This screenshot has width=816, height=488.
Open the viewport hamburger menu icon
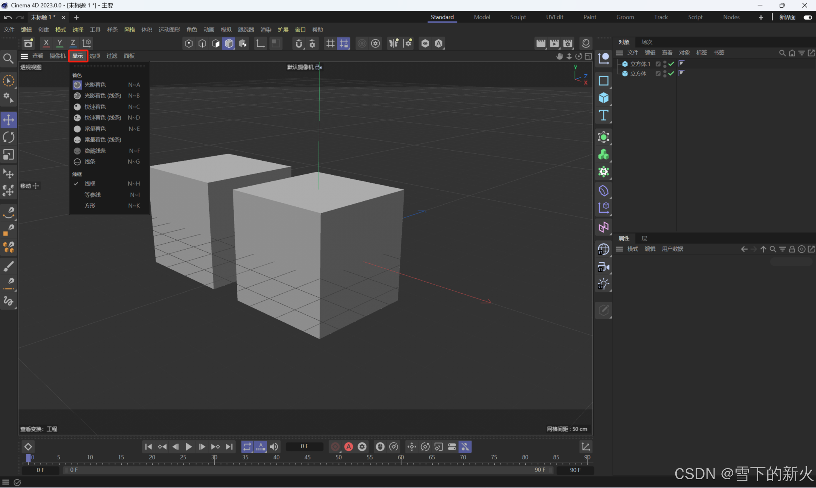24,56
